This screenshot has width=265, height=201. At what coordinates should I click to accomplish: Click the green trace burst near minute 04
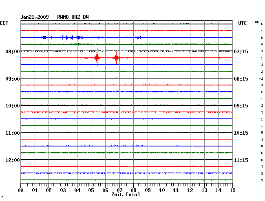point(78,44)
